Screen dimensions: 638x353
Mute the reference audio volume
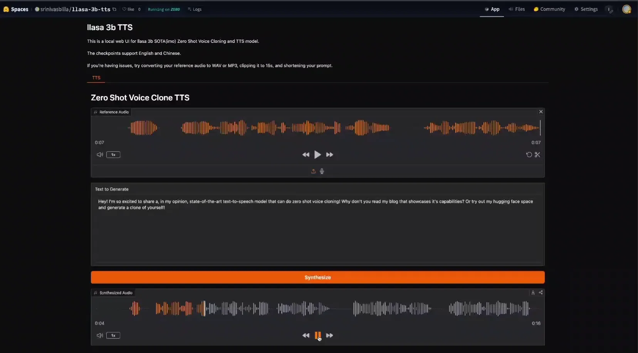(99, 155)
